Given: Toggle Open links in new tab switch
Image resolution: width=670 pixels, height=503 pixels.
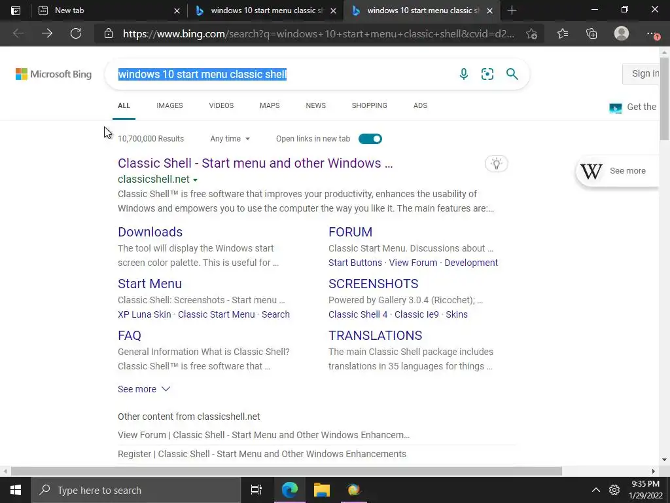Looking at the screenshot, I should coord(370,139).
